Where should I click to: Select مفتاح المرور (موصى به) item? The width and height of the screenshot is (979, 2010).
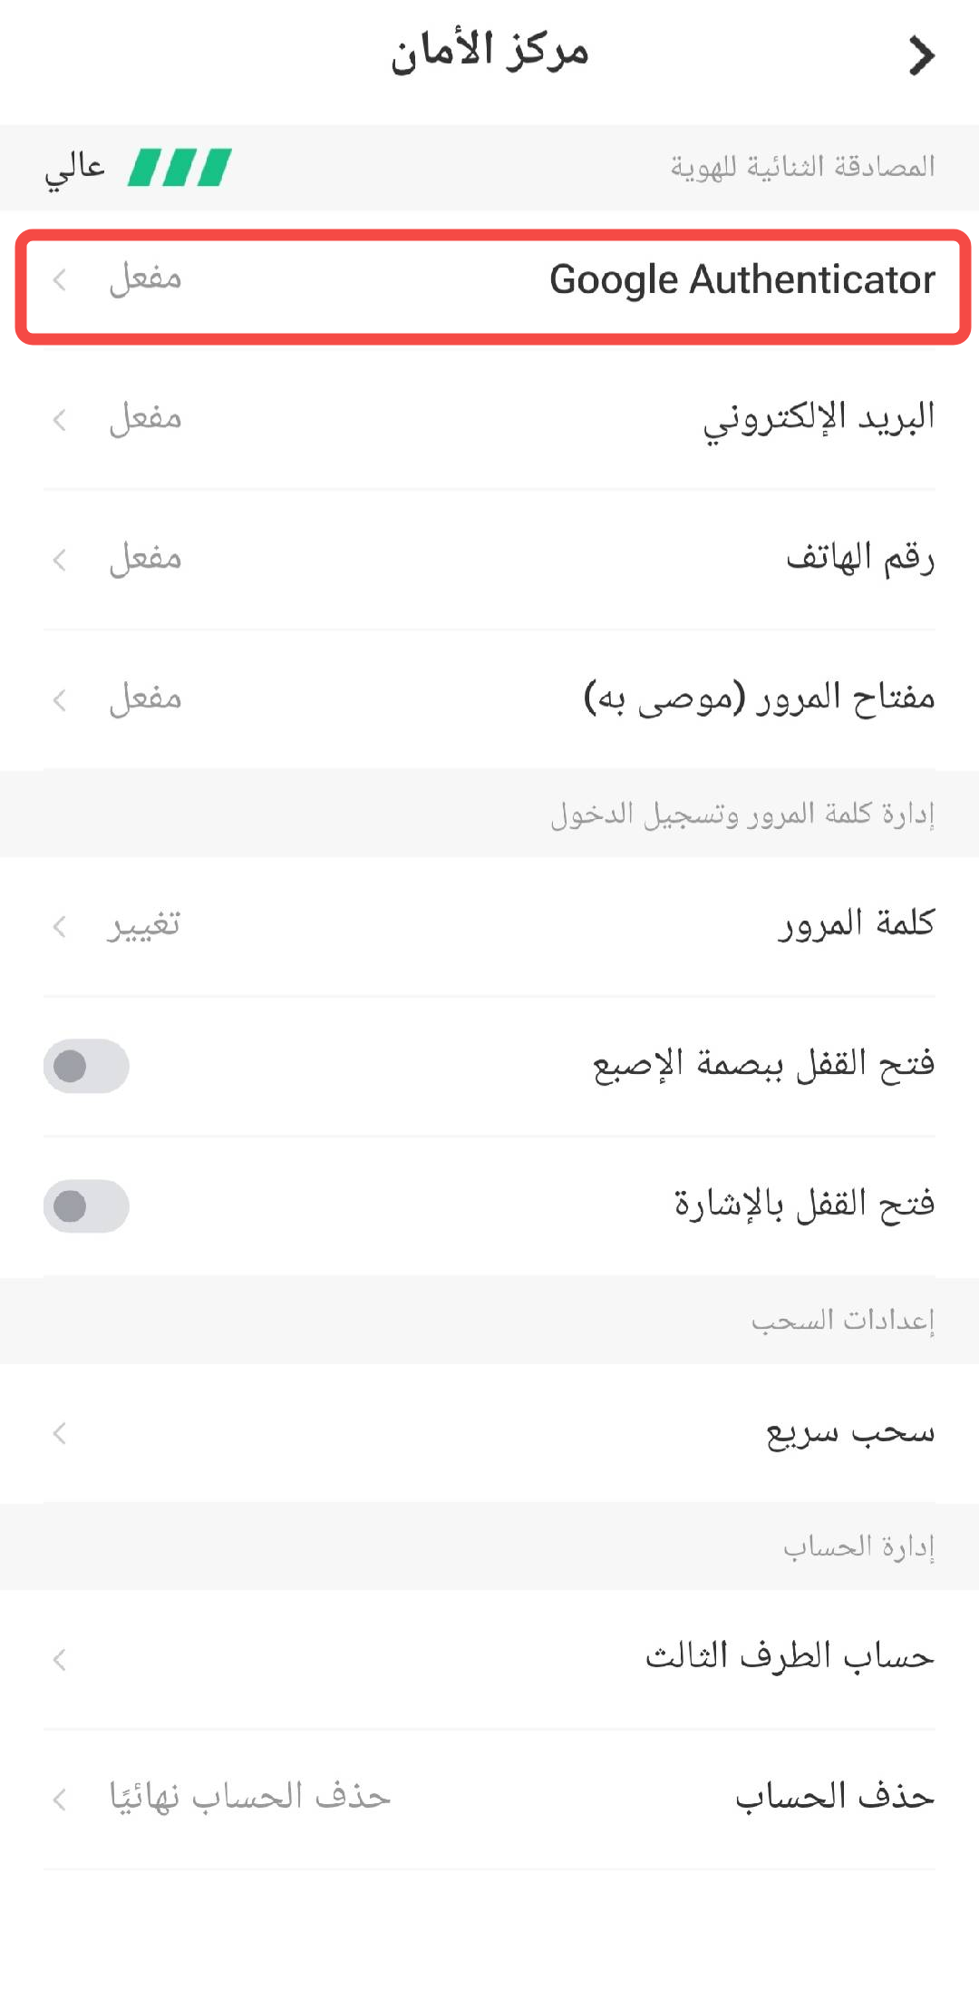[489, 699]
